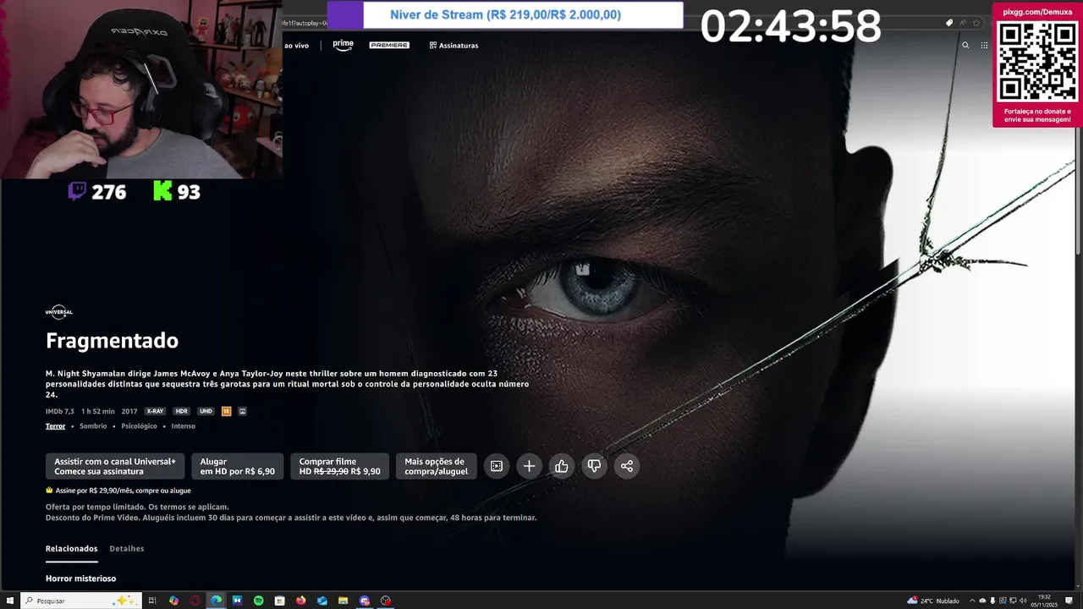Open Windows Start menu
The image size is (1083, 609).
[x=10, y=601]
